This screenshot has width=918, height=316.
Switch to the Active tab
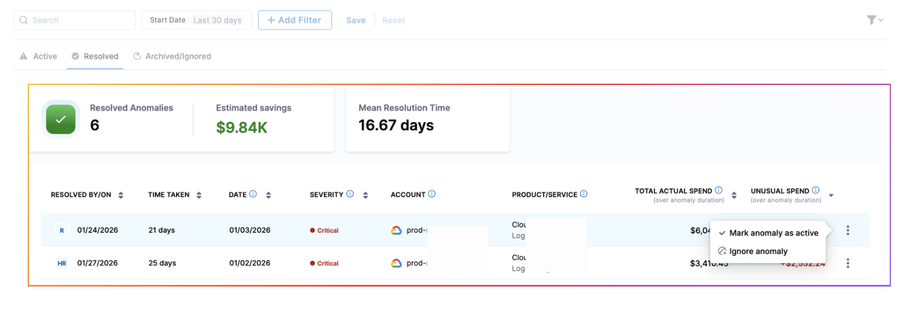pos(39,57)
